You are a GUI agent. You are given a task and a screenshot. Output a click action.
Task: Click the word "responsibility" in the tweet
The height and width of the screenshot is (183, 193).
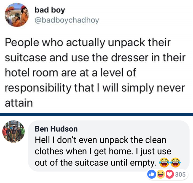pyautogui.click(x=38, y=88)
